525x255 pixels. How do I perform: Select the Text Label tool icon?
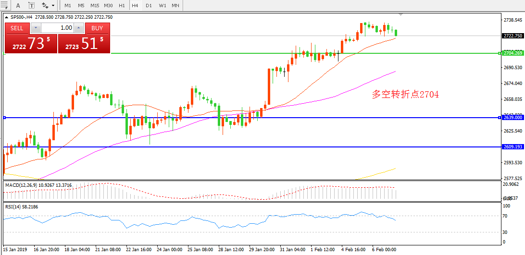click(31, 5)
